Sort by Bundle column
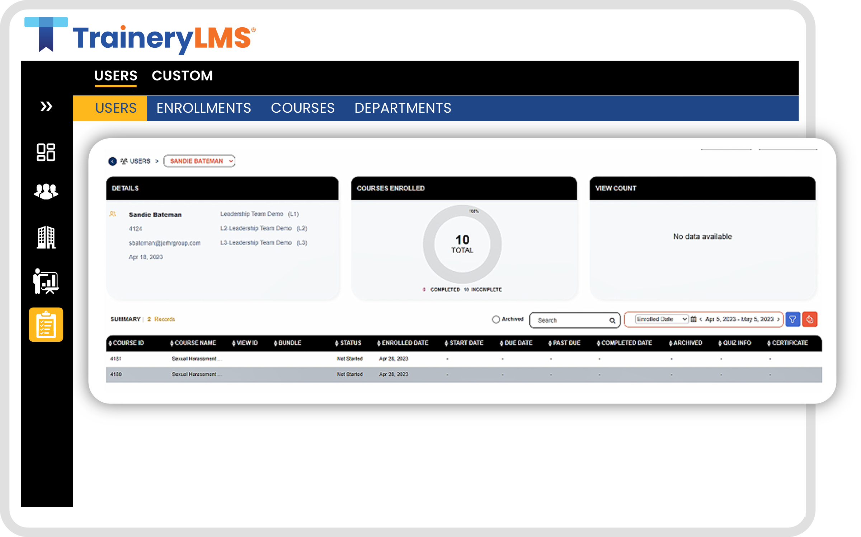This screenshot has height=537, width=861. (287, 343)
